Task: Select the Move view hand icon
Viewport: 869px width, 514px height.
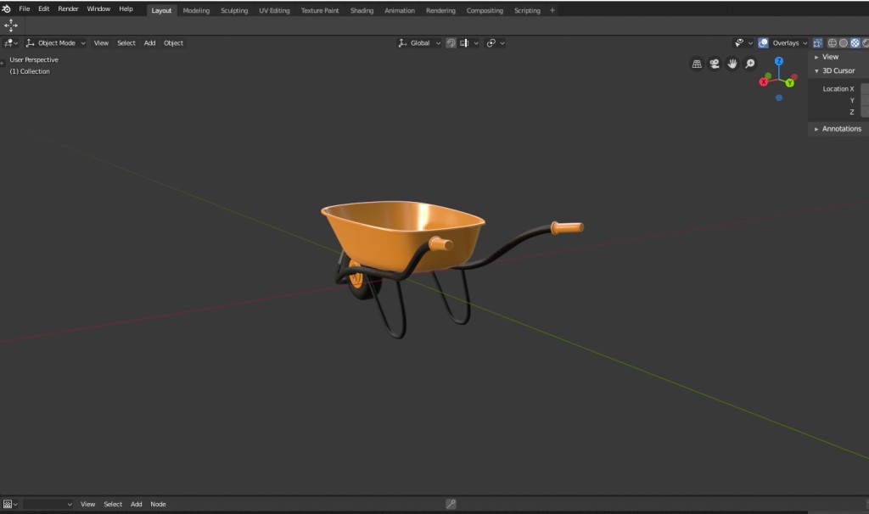Action: coord(732,63)
